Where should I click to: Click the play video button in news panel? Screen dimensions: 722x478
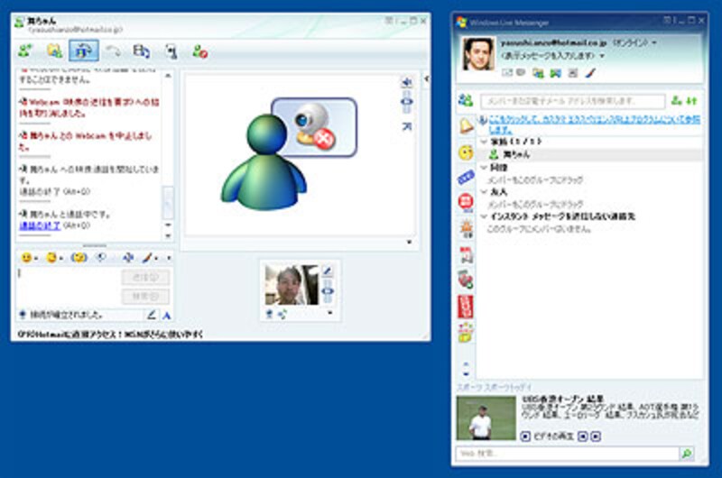click(525, 437)
